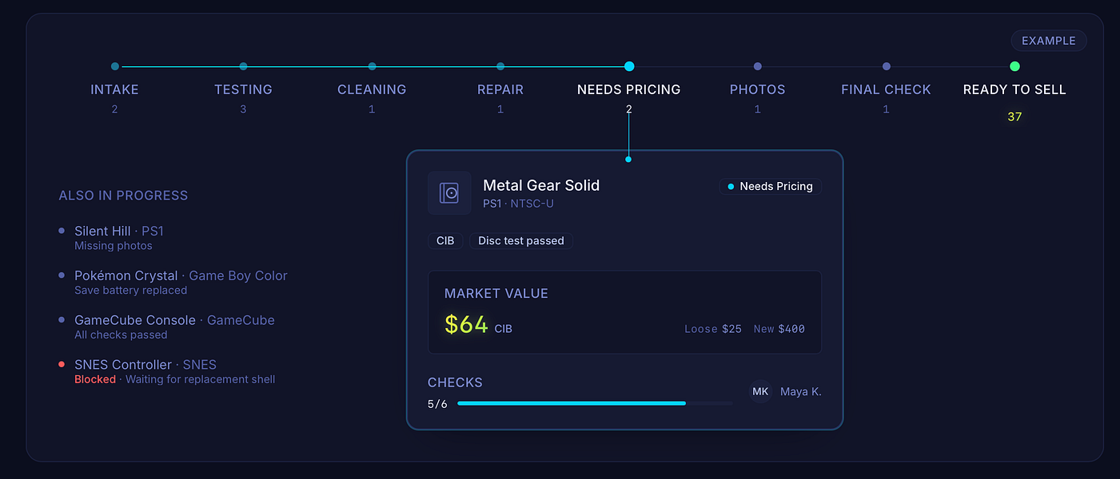This screenshot has height=479, width=1120.
Task: Select the CLEANING stage dot
Action: tap(372, 66)
